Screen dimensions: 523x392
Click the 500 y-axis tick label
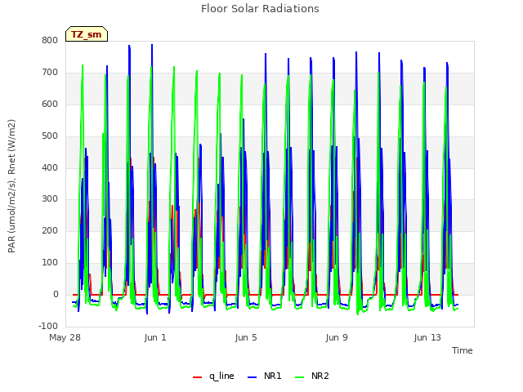pyautogui.click(x=50, y=136)
